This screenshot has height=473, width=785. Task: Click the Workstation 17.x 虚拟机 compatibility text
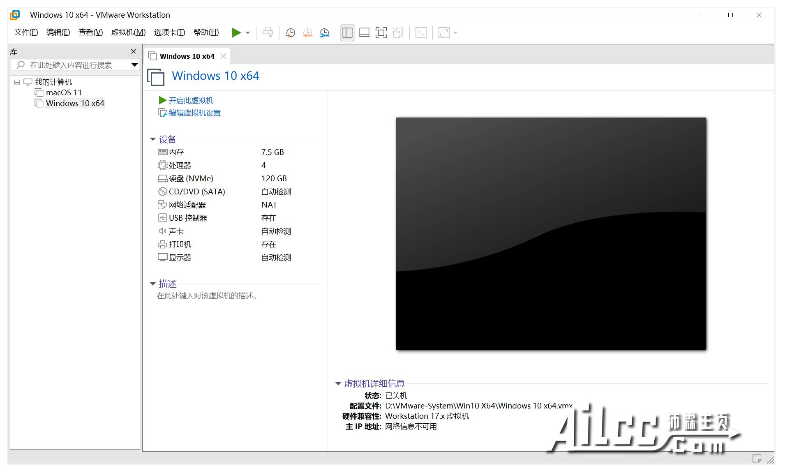tap(427, 416)
